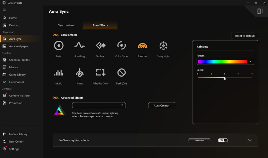Viewport: 268px width, 158px height.
Task: Click the Macros sidebar icon
Action: click(x=4, y=67)
